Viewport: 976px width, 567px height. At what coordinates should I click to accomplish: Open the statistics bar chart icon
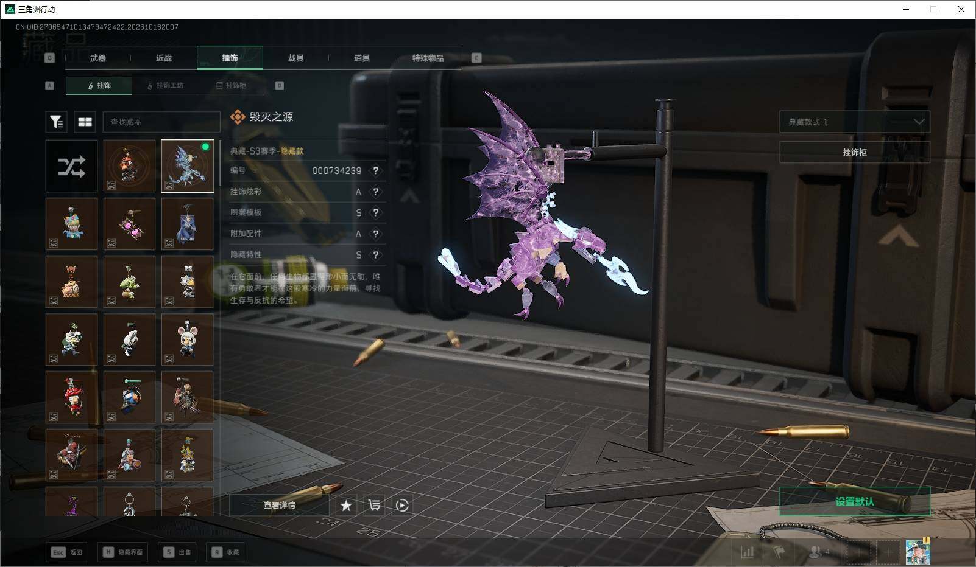click(x=747, y=552)
